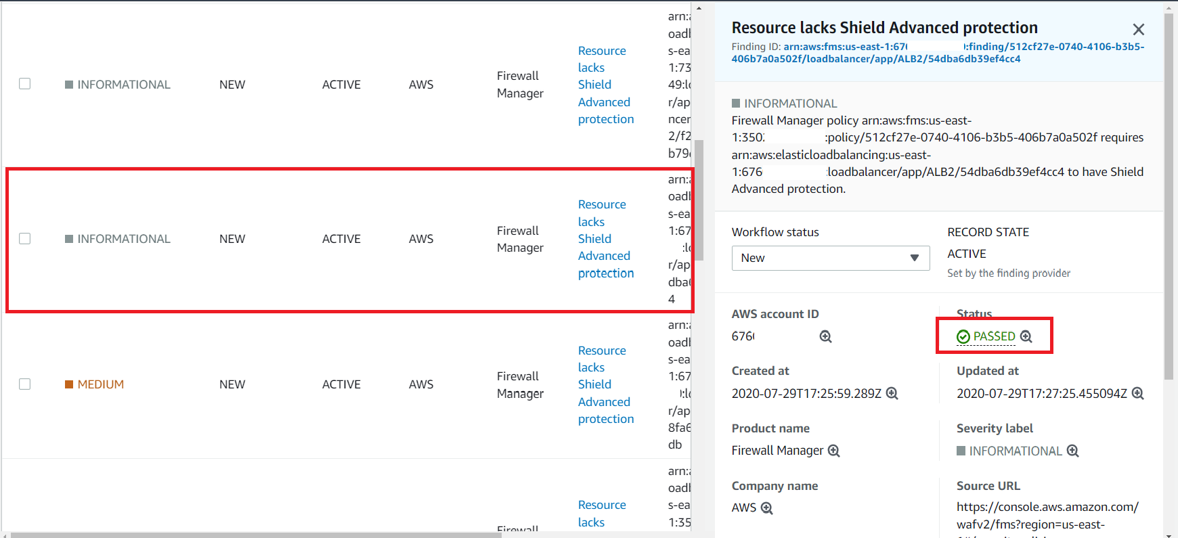The width and height of the screenshot is (1178, 538).
Task: Click the PASSED status underlined text
Action: [x=993, y=336]
